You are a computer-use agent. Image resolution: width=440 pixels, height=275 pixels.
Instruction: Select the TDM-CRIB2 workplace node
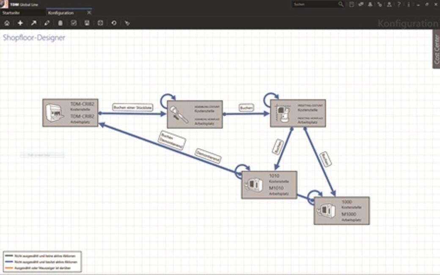[70, 113]
